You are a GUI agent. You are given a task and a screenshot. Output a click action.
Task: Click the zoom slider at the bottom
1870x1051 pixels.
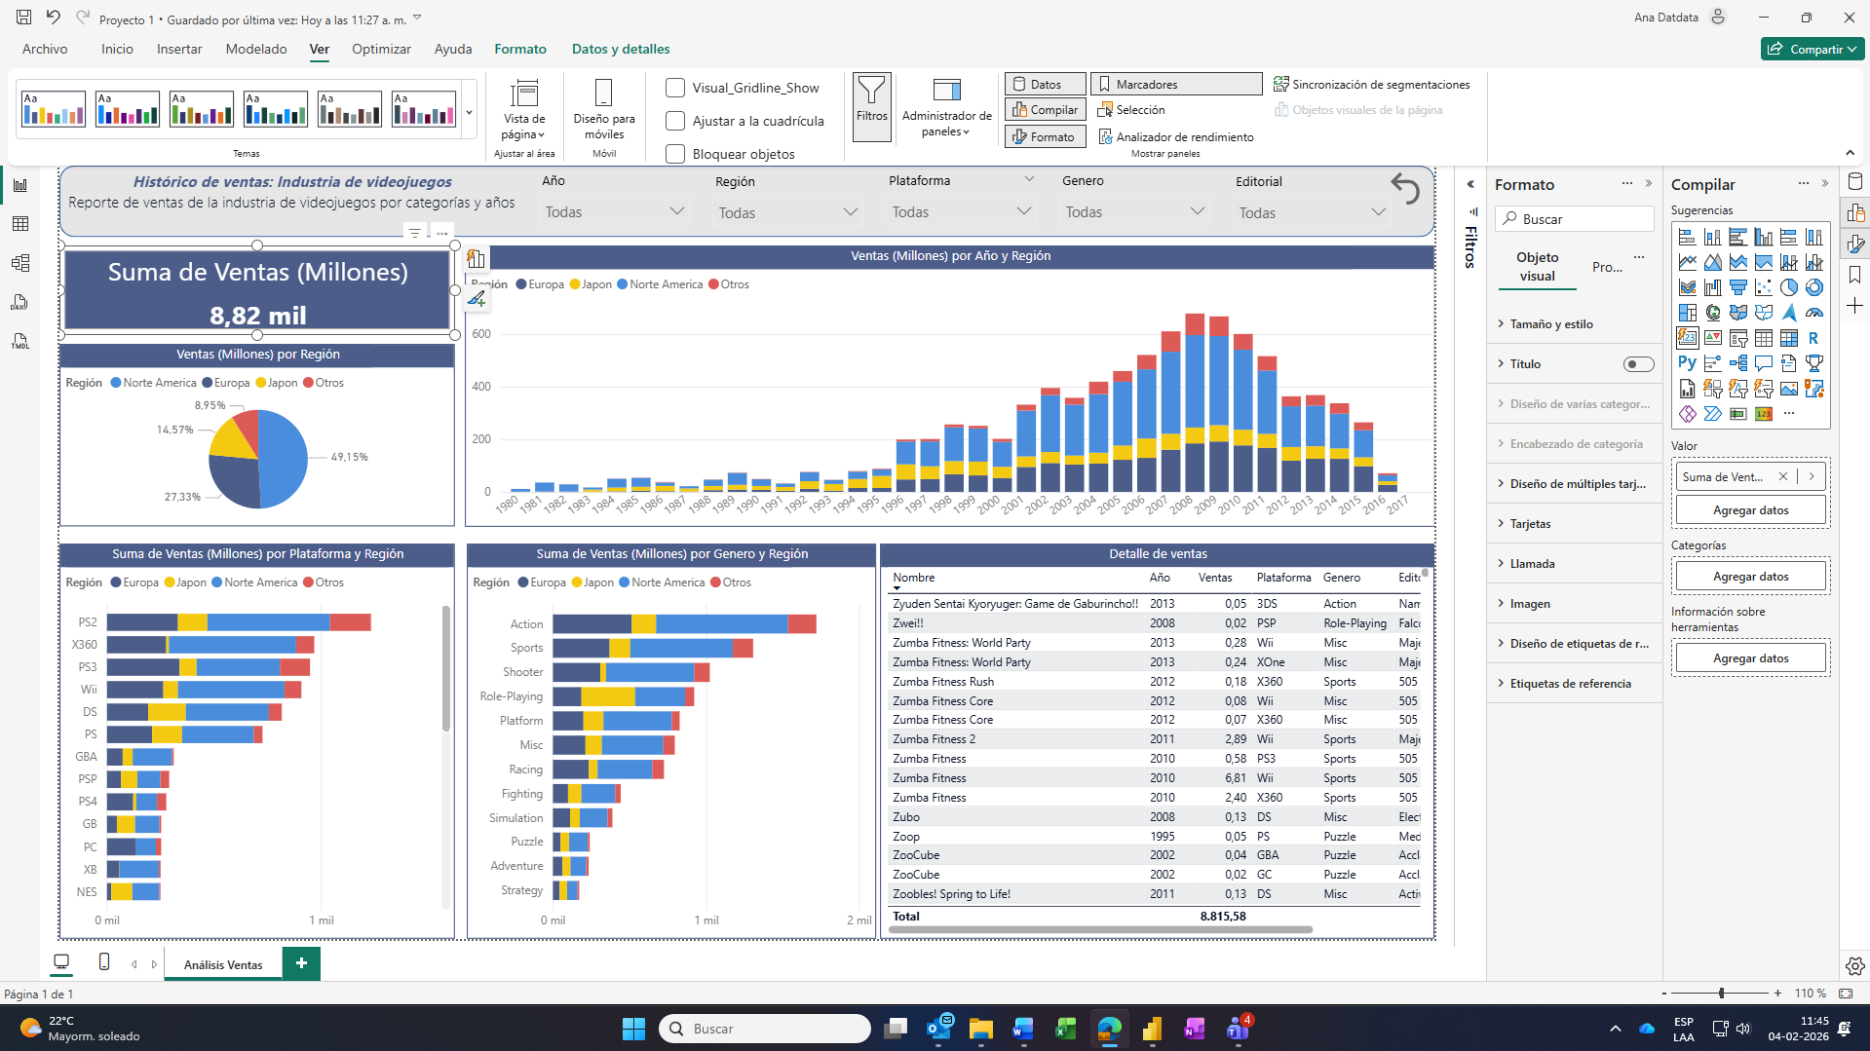1721,993
